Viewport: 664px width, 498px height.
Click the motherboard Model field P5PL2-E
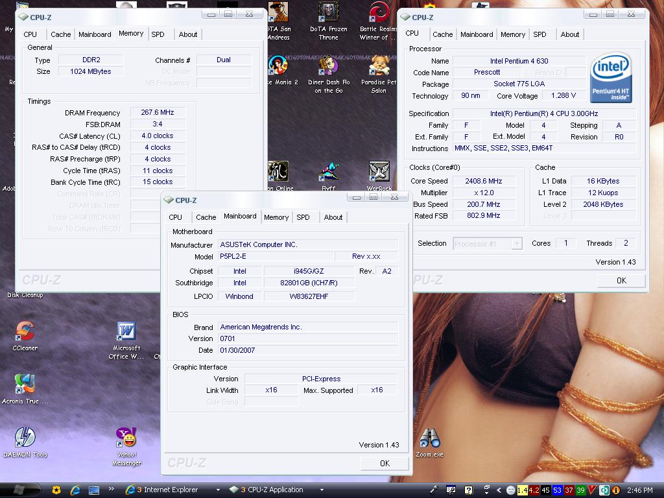pos(276,256)
